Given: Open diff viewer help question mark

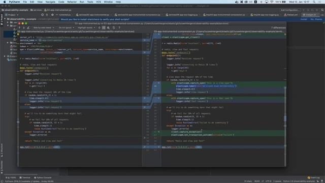Looking at the screenshot, I should (x=119, y=27).
